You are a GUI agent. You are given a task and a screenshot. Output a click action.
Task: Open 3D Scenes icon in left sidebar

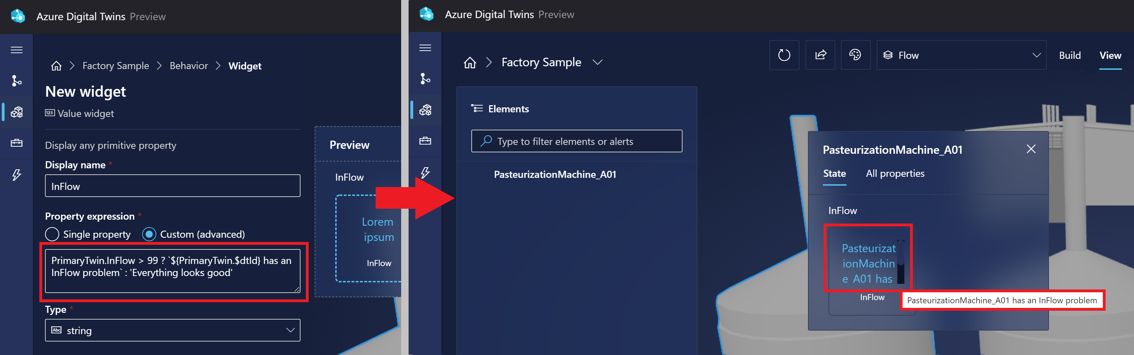click(17, 112)
